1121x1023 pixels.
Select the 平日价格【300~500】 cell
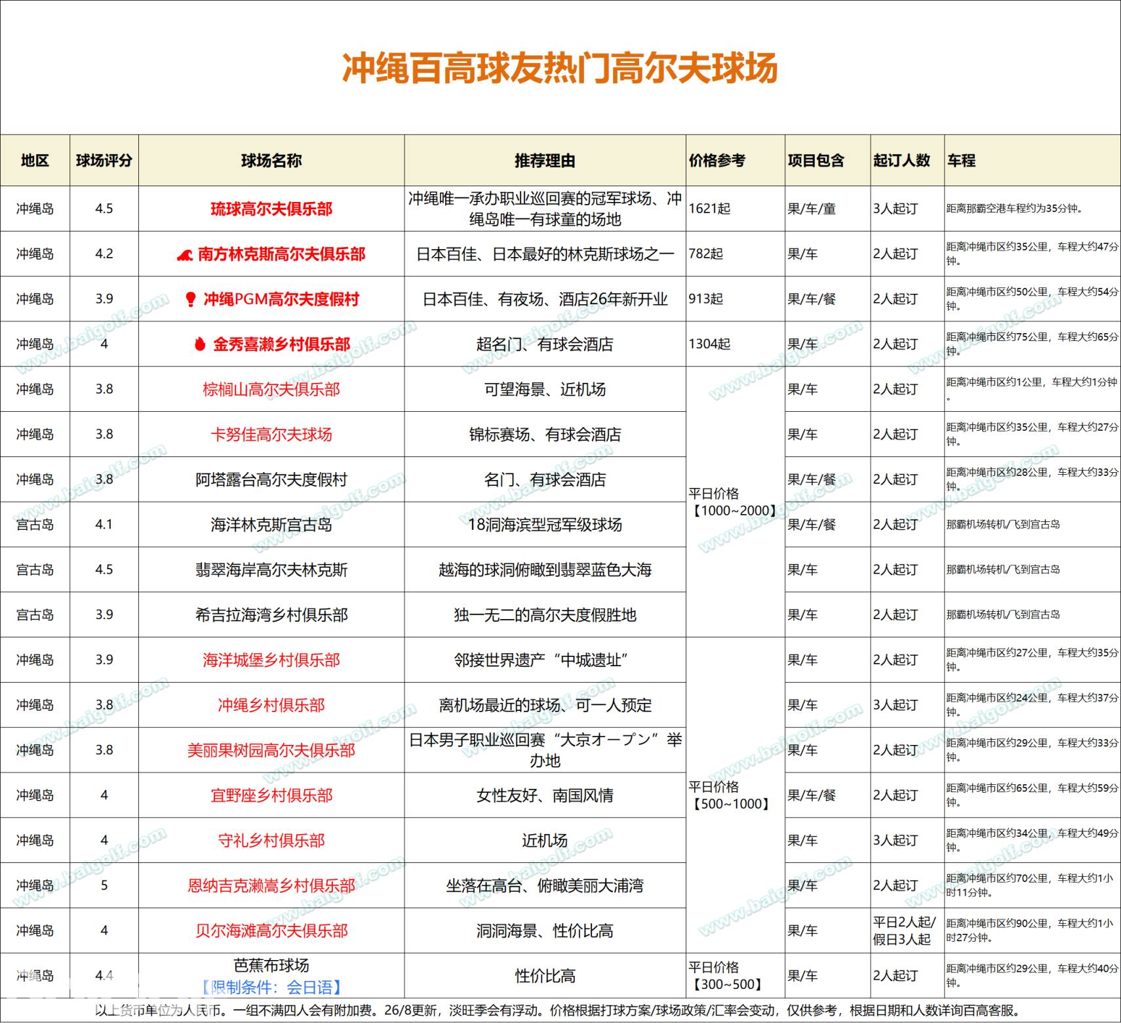point(736,976)
